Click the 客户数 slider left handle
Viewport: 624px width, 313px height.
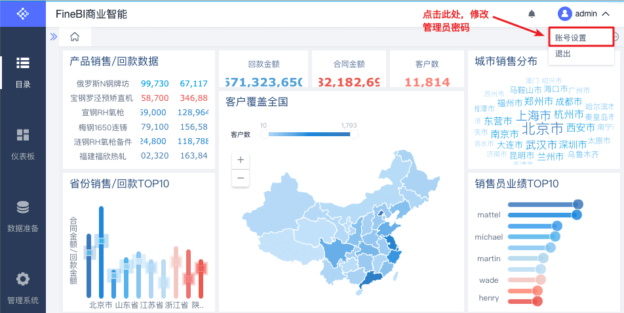264,134
